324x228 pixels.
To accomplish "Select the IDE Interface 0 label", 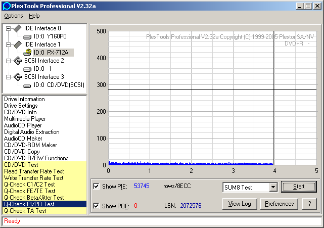I will click(42, 28).
